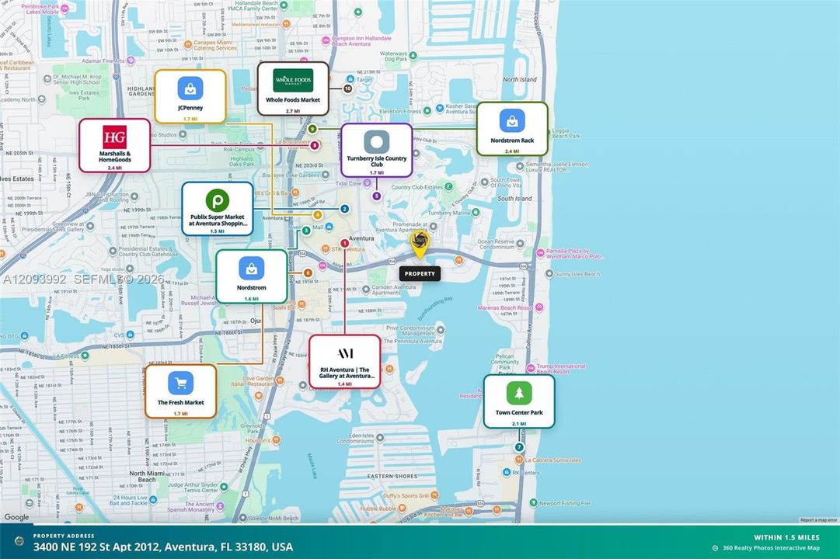This screenshot has width=840, height=559.
Task: Select purple map marker number 5
Action: [x=377, y=196]
